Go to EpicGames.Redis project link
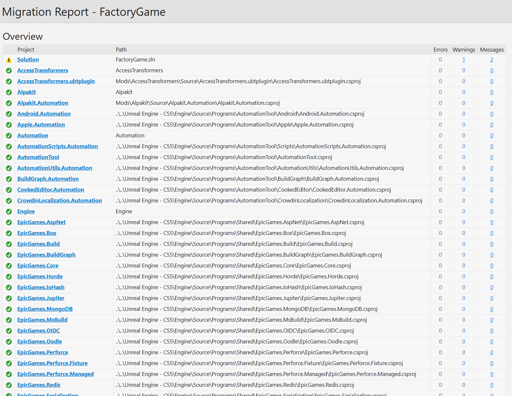512x396 pixels. 39,385
